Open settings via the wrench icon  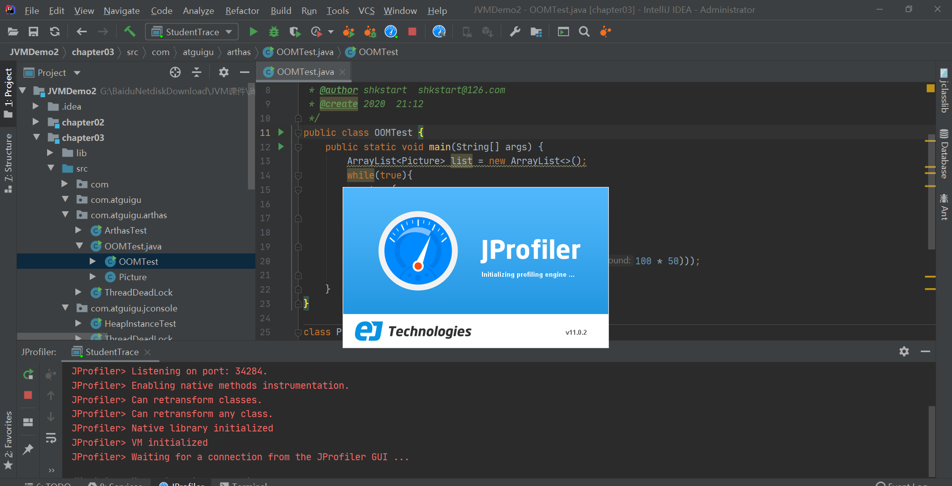[x=515, y=32]
